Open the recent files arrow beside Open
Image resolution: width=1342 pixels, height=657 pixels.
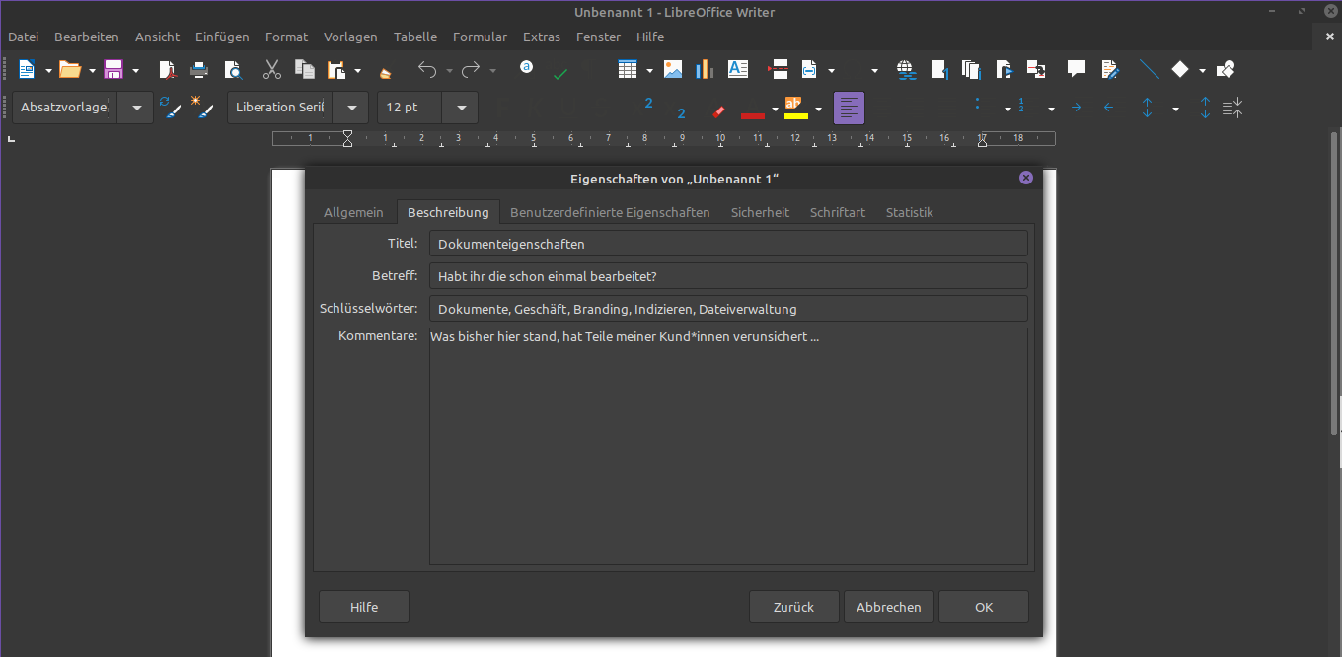tap(92, 70)
